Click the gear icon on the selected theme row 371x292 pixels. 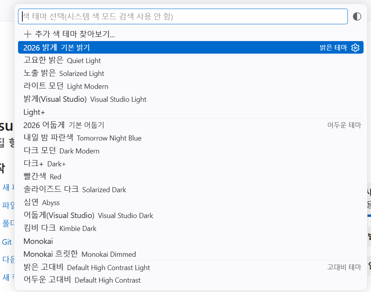pos(355,47)
